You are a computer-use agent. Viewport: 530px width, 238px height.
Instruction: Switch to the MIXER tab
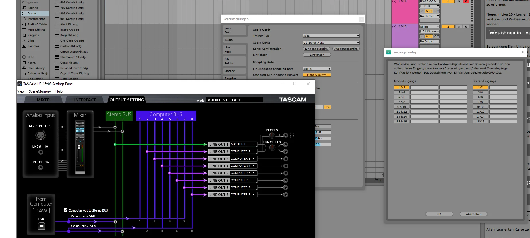coord(43,100)
